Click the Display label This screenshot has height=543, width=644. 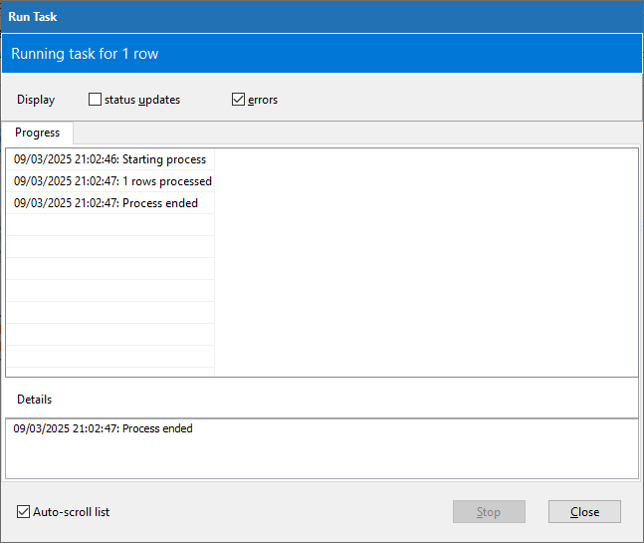(x=36, y=100)
